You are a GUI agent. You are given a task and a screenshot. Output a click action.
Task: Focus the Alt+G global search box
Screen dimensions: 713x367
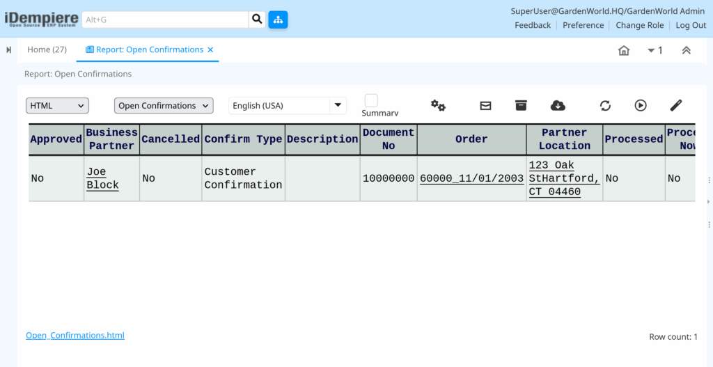coord(165,19)
